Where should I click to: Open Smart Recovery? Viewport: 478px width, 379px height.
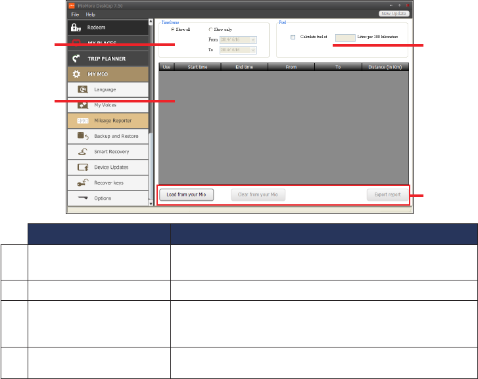[108, 152]
